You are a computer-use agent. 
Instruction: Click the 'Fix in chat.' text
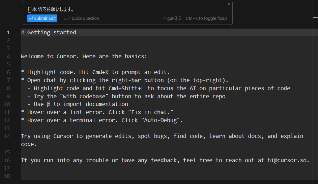click(x=154, y=112)
